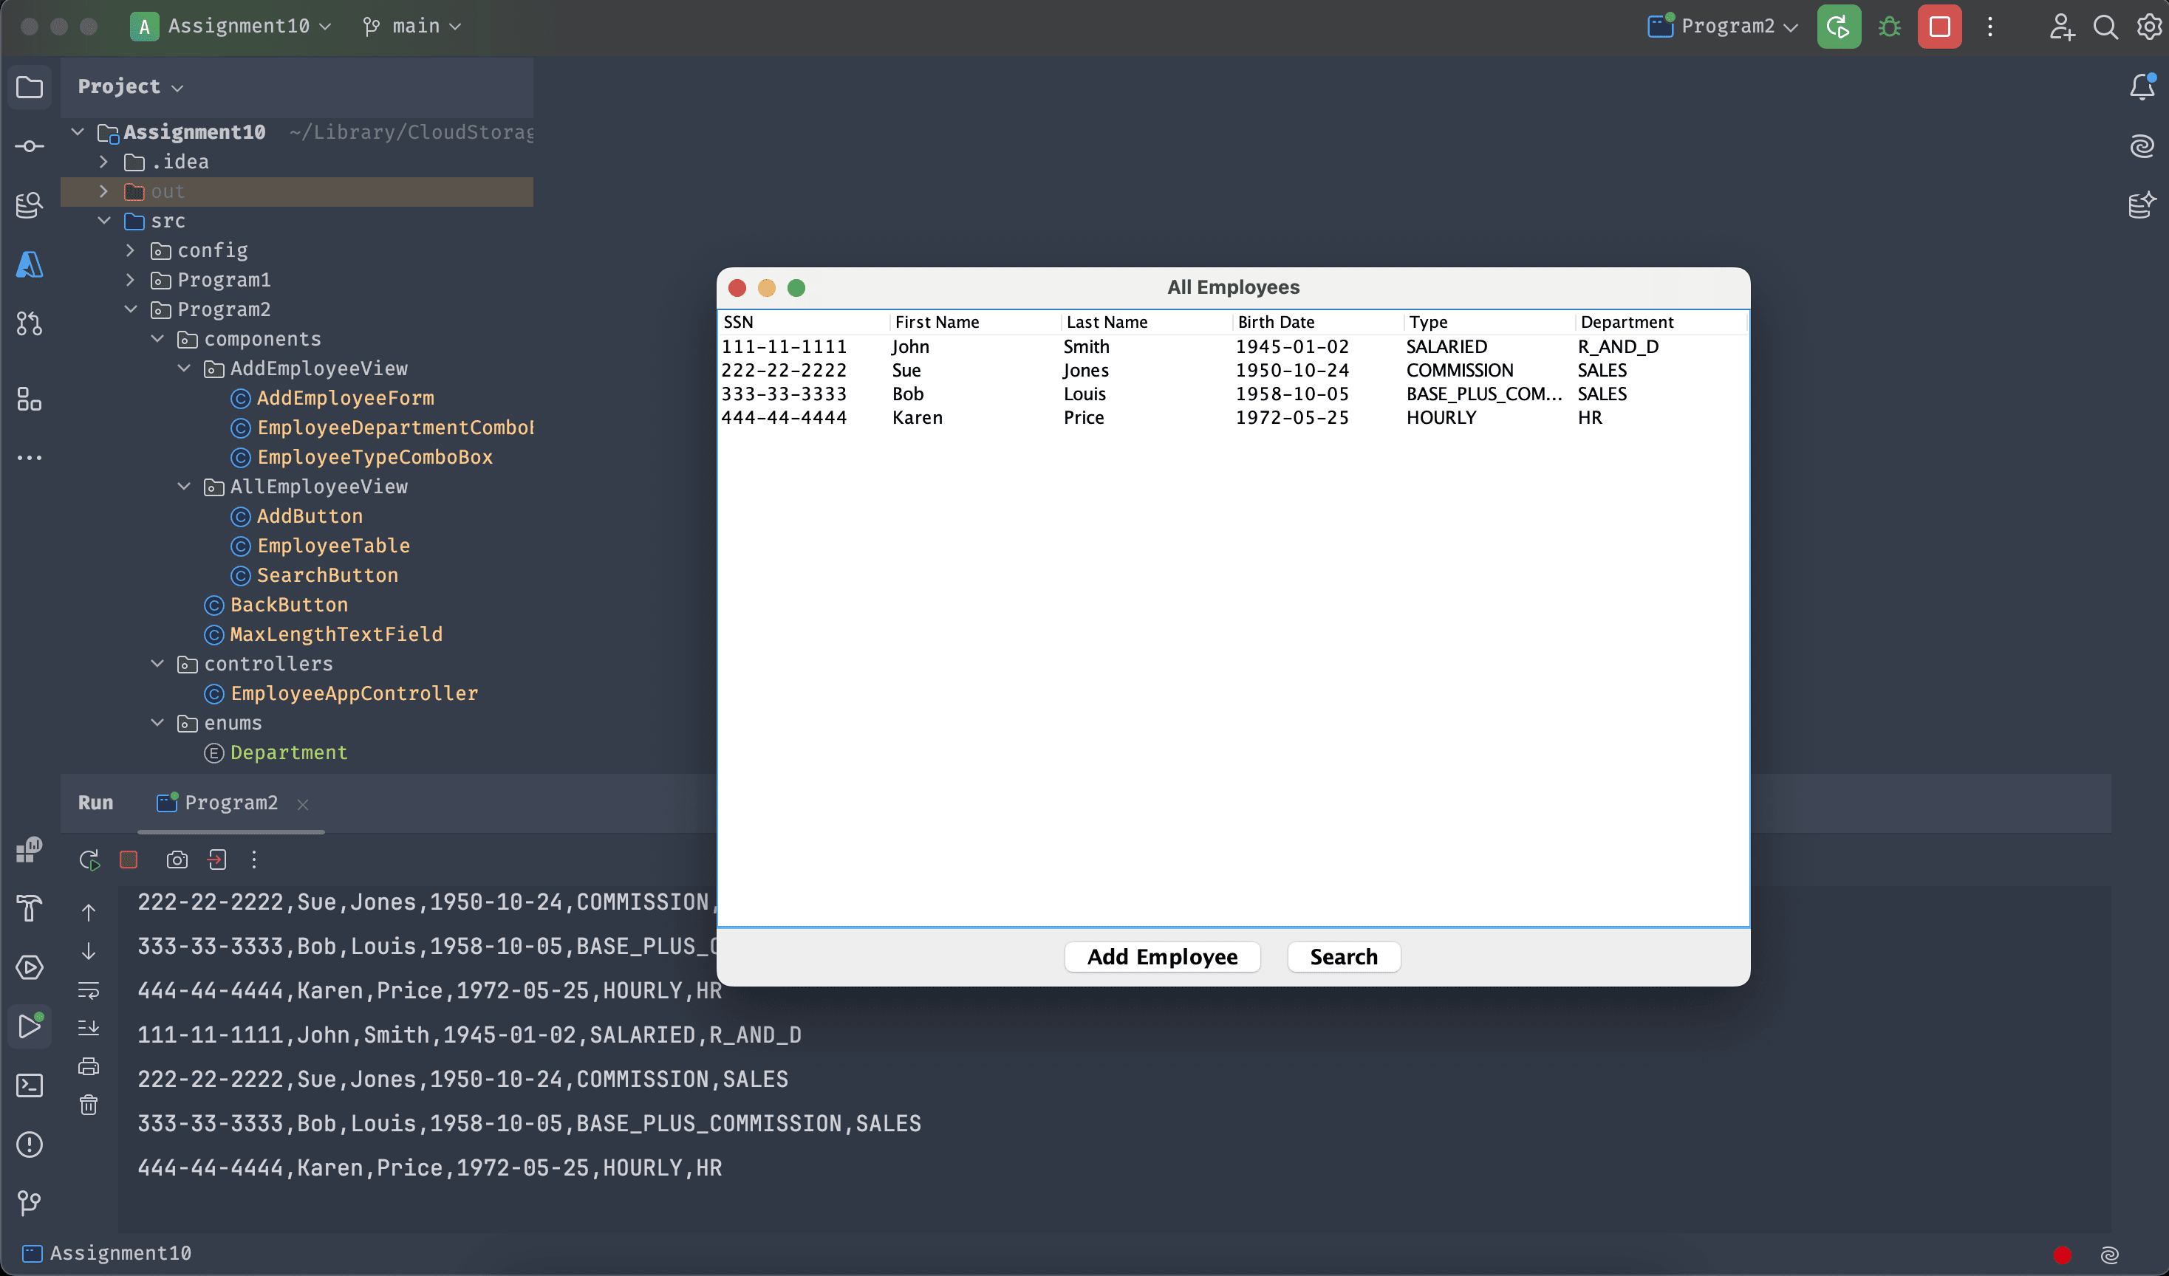Open the Database explorer icon in left sidebar
Screen dimensions: 2169x1276
click(30, 205)
